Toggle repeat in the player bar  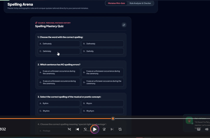[x=120, y=129]
